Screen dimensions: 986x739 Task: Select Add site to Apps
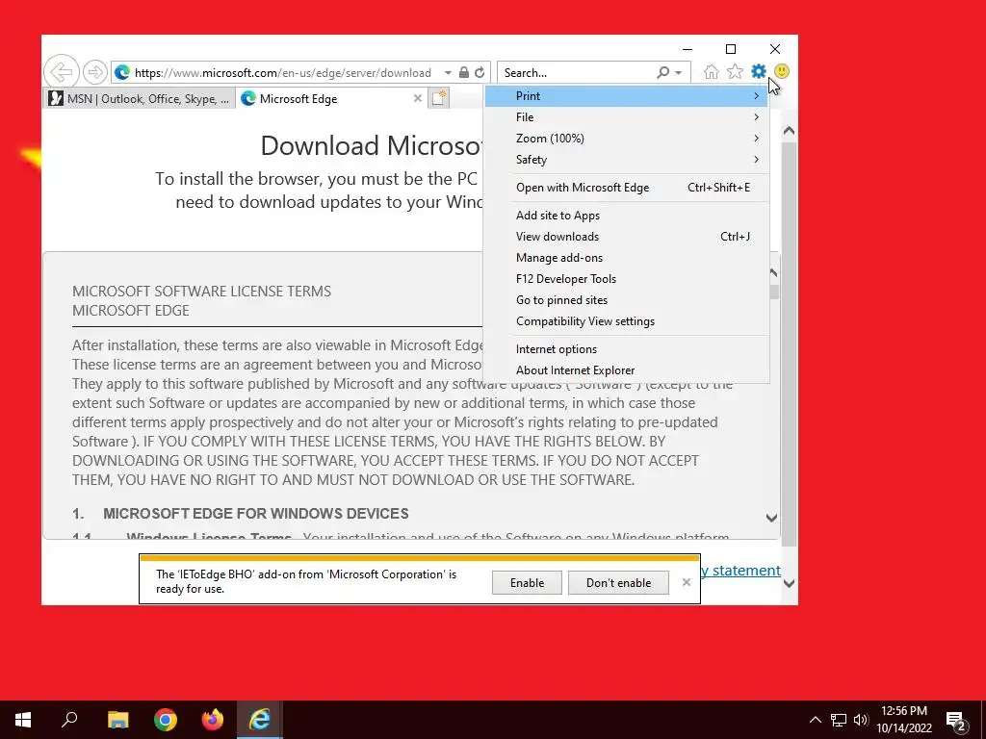626,216
